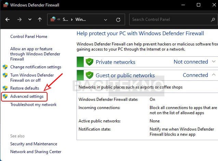Click the Guest or public networks heading
The width and height of the screenshot is (218, 161).
[125, 76]
